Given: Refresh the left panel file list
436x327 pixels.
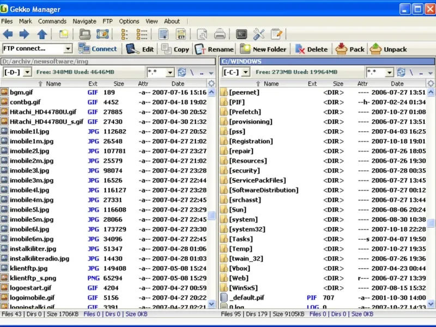Looking at the screenshot, I should click(x=181, y=72).
